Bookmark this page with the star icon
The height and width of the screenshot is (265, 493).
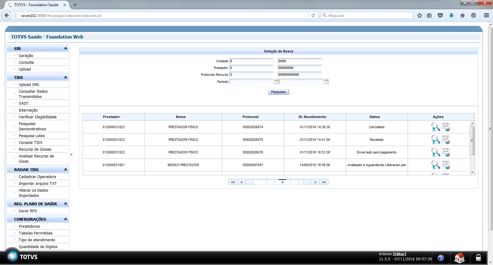coord(420,15)
